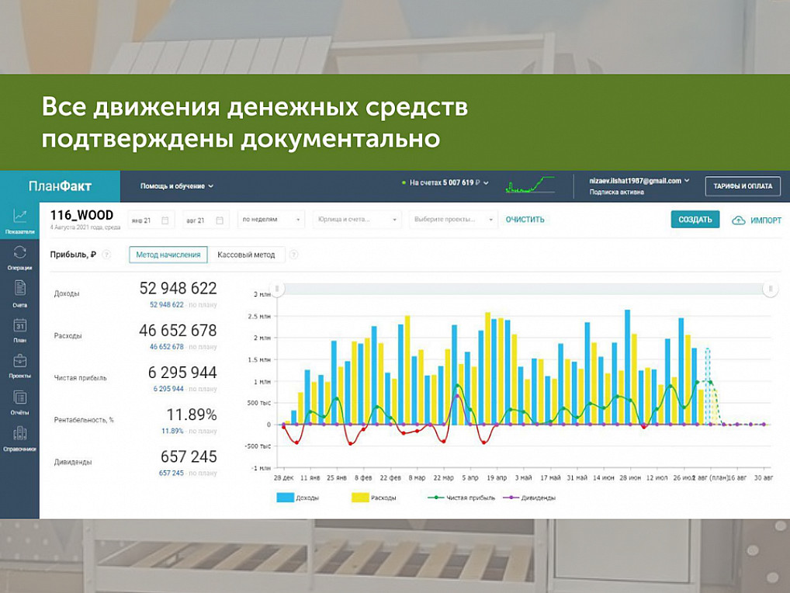Open the Счета sidebar section
790x593 pixels.
coord(19,293)
